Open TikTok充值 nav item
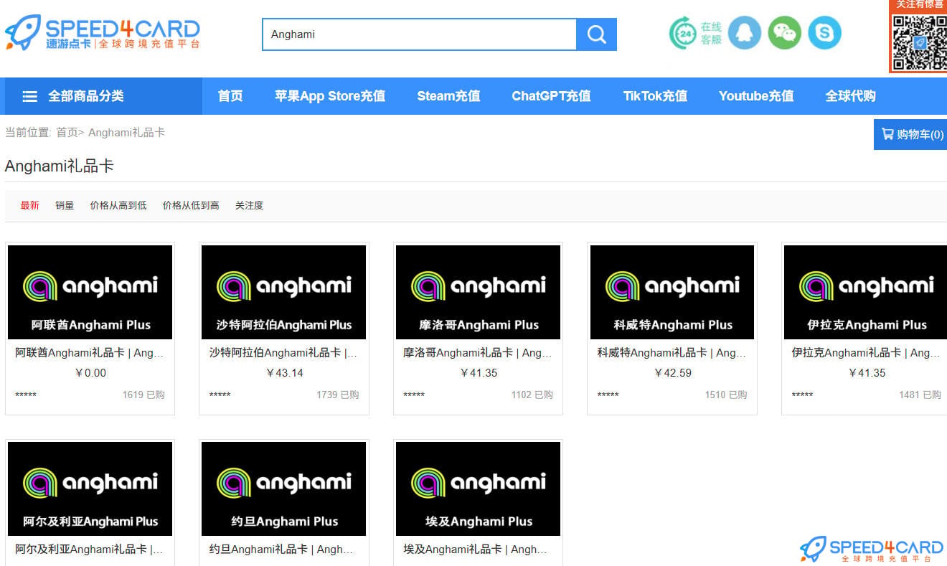Viewport: 947px width, 566px height. (x=655, y=96)
